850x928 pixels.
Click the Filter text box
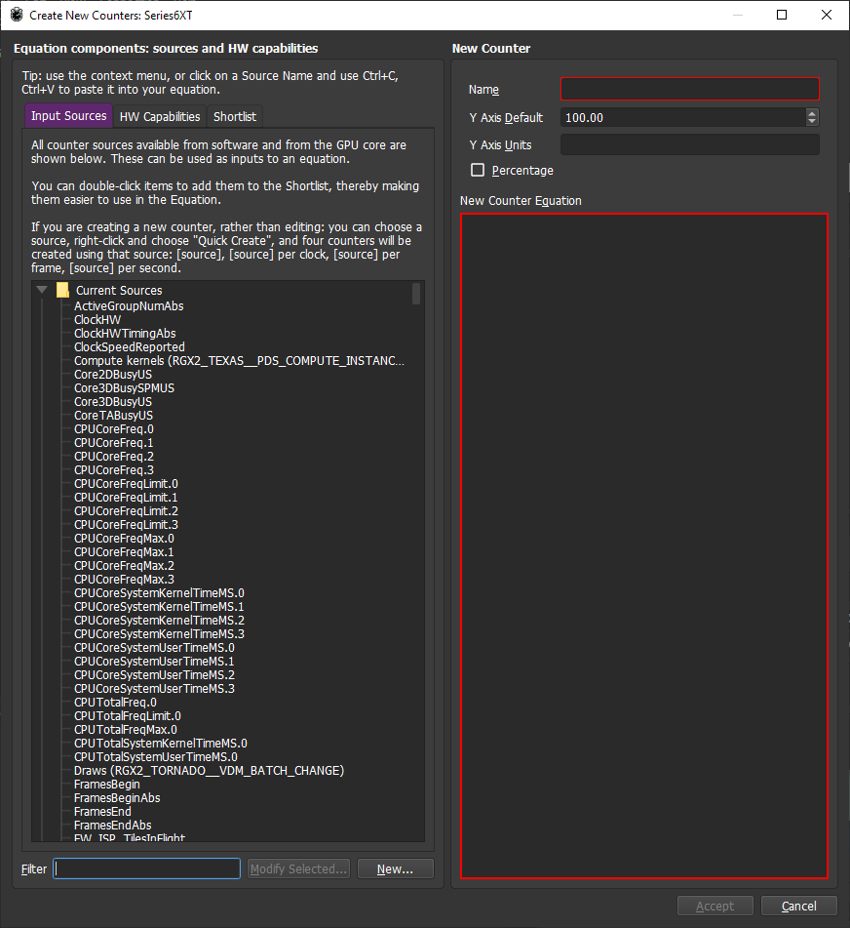point(146,868)
